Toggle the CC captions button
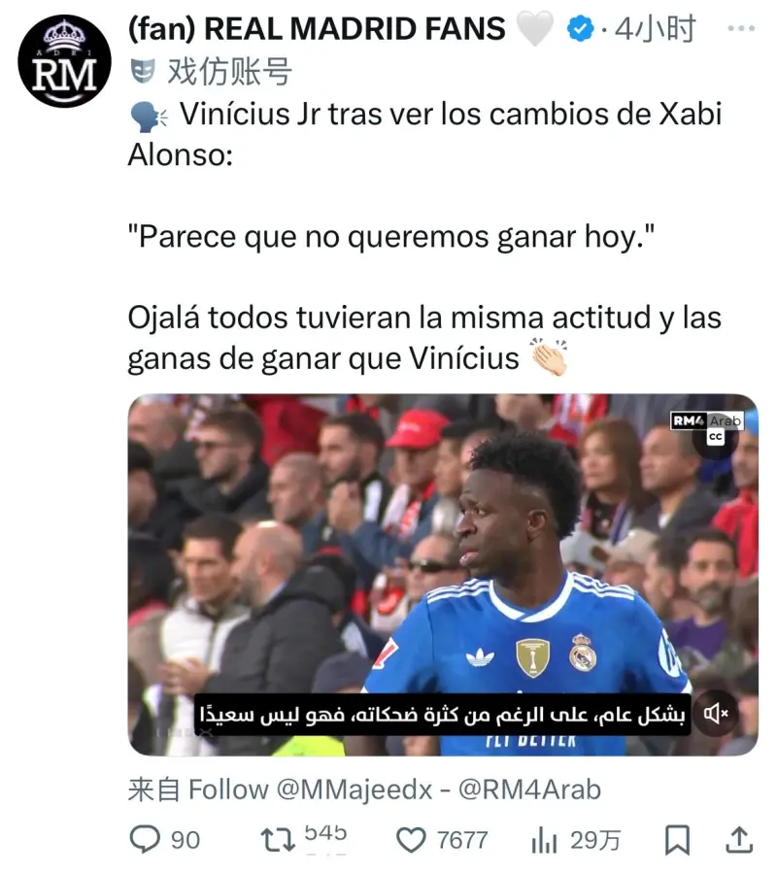Viewport: 777px width, 874px height. click(715, 437)
